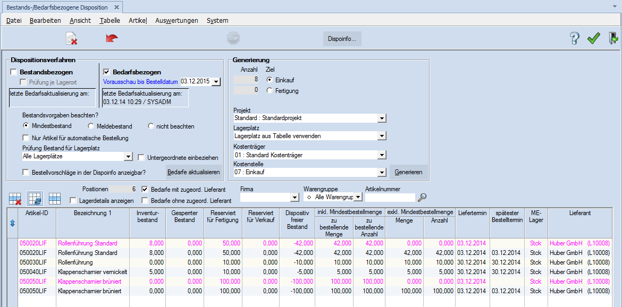
Task: Enable the Bestandsbezogen checkbox
Action: [14, 72]
